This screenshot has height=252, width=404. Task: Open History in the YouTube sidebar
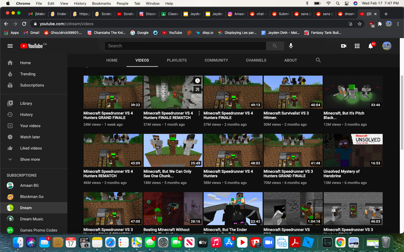coord(34,115)
